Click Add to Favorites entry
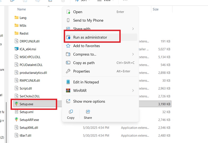The height and width of the screenshot is (143, 208). (100, 46)
